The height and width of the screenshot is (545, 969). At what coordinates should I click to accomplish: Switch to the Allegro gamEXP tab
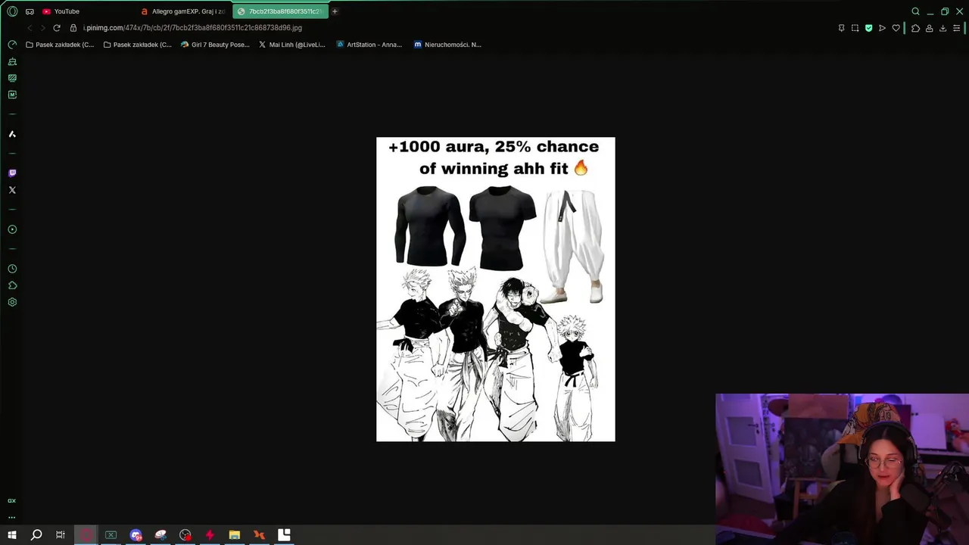184,11
